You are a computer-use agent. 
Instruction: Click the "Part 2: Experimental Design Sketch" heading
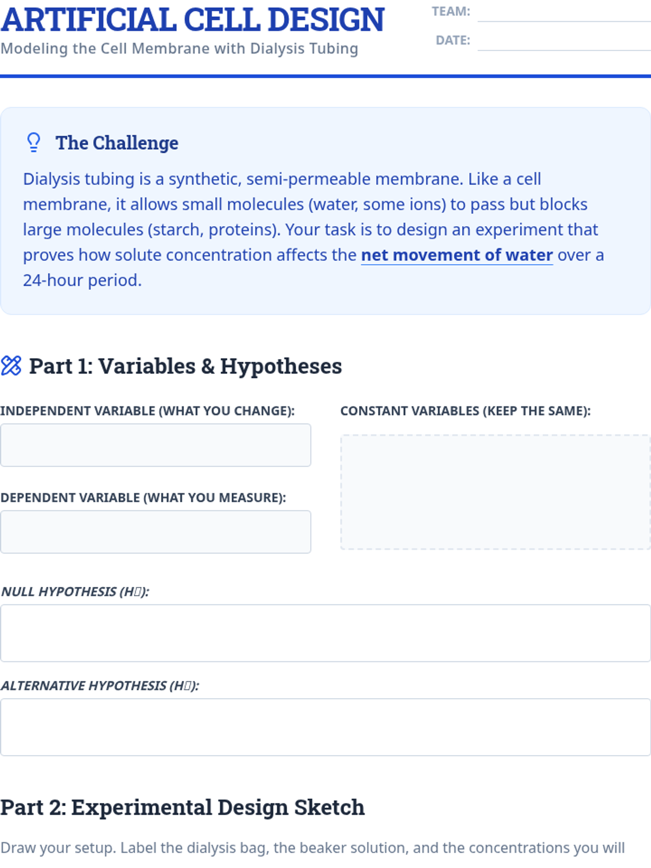pos(182,807)
